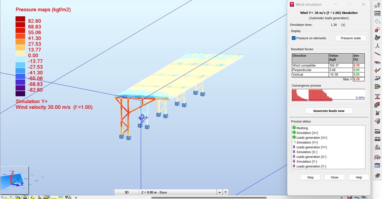Switch to the 3D view tab
382x199 pixels.
coord(127,192)
